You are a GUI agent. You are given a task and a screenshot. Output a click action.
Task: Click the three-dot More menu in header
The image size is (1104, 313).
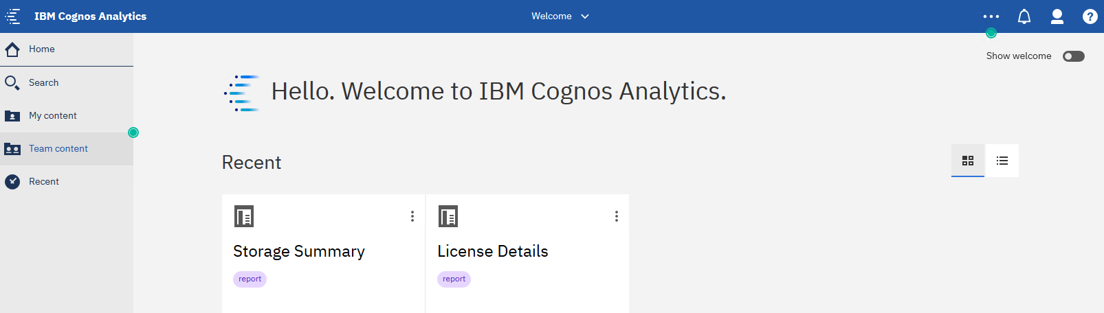coord(991,16)
